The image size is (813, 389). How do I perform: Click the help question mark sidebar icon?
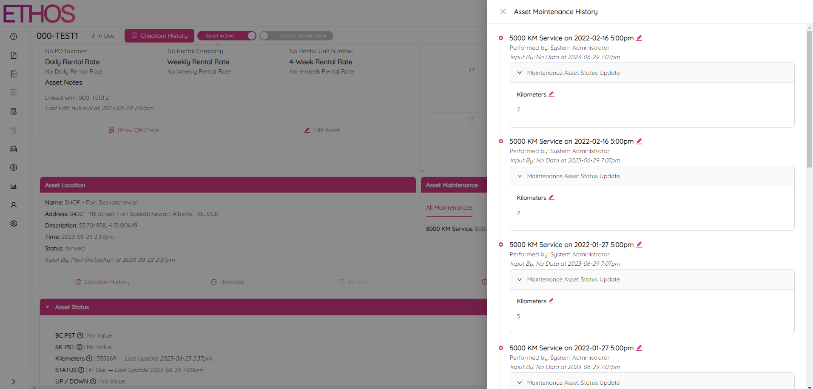tap(14, 37)
